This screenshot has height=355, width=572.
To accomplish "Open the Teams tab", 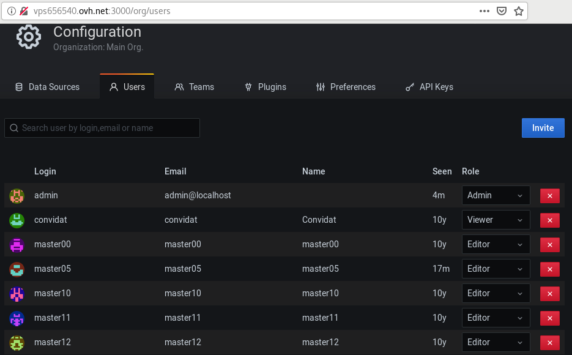I will pyautogui.click(x=195, y=87).
